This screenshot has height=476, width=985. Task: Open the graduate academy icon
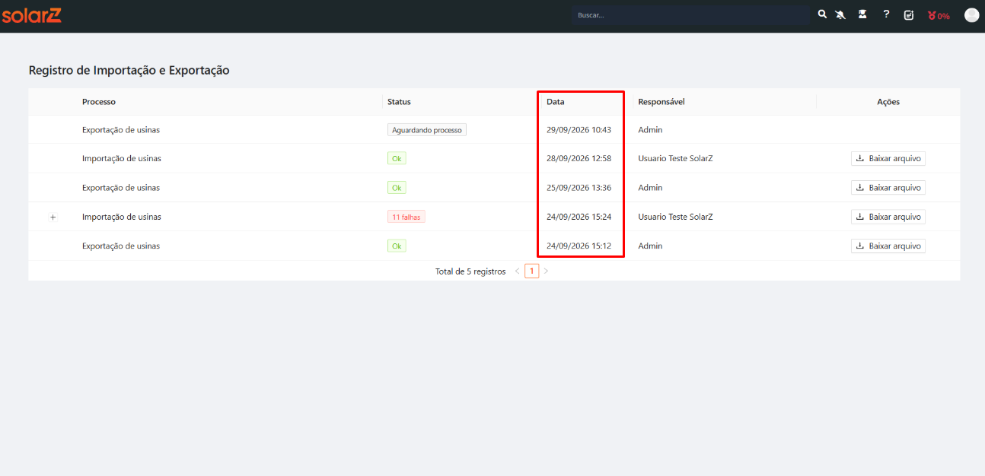click(862, 14)
